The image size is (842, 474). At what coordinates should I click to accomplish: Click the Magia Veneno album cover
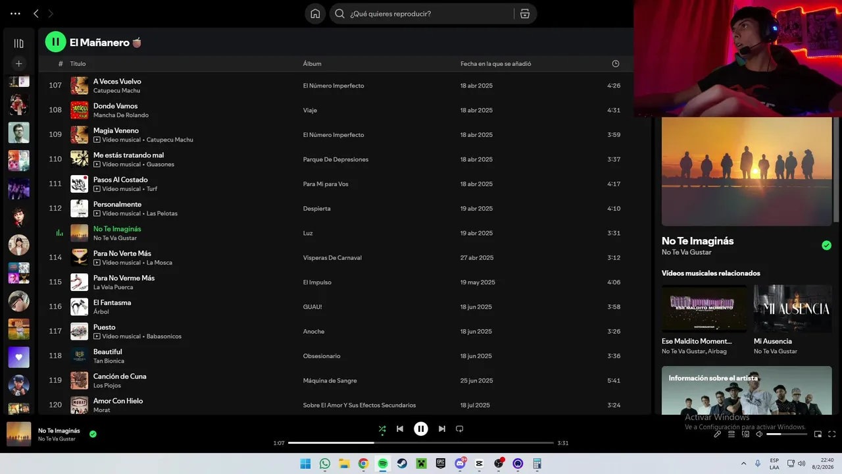click(x=79, y=134)
